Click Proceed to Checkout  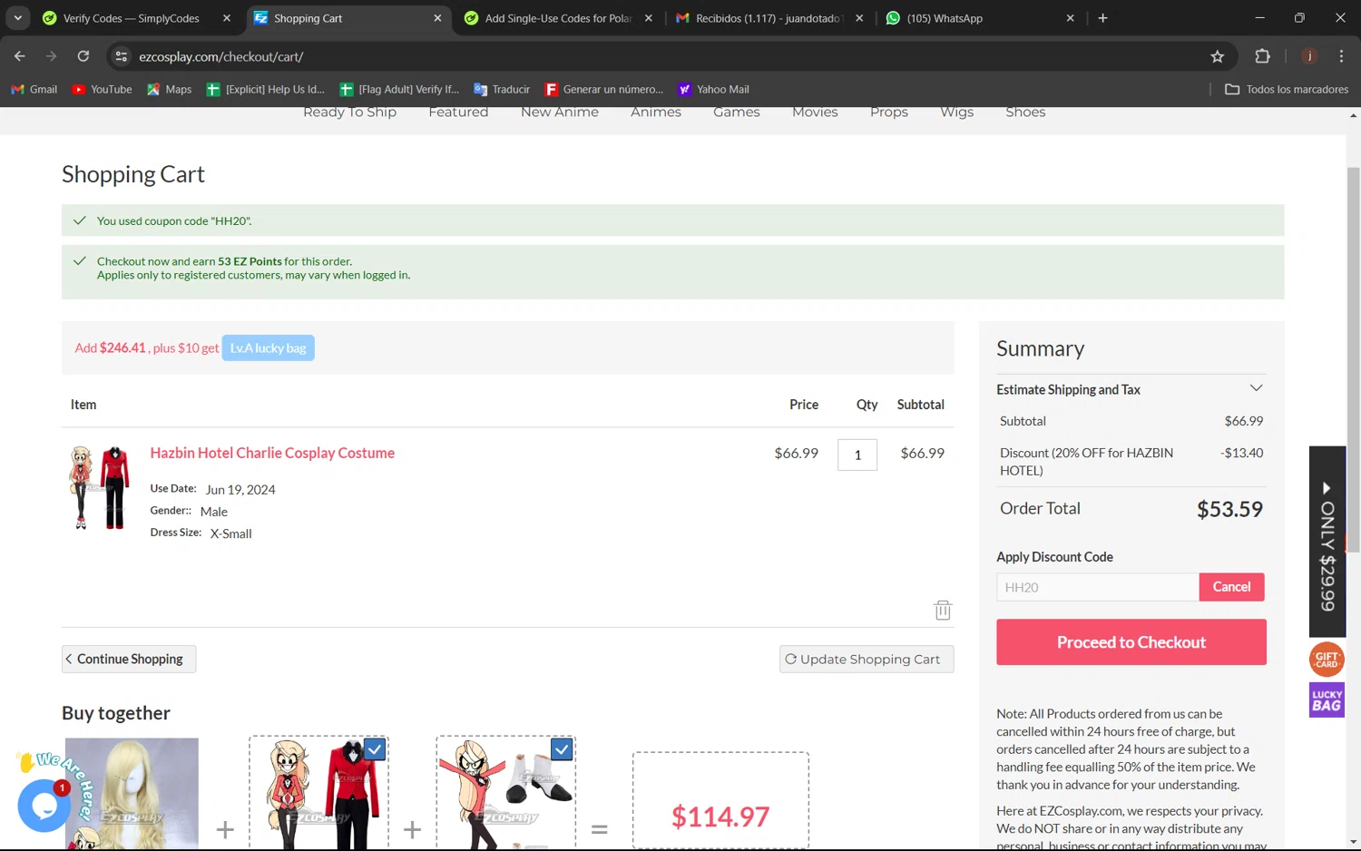[1131, 642]
